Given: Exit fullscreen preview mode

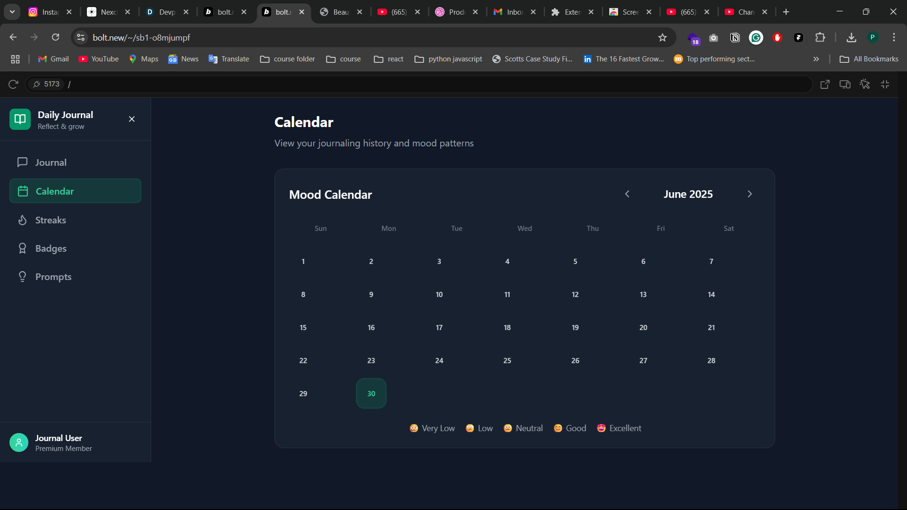Looking at the screenshot, I should click(885, 84).
